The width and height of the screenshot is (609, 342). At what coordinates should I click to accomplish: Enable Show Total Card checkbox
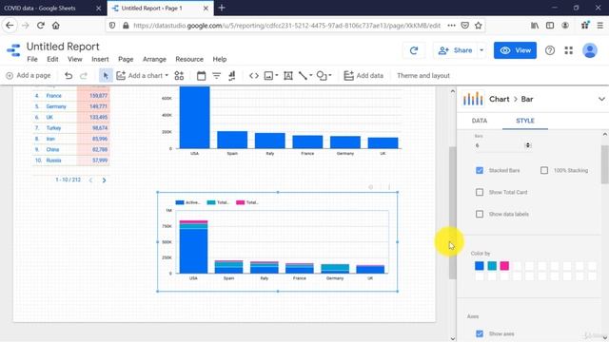[x=480, y=192]
